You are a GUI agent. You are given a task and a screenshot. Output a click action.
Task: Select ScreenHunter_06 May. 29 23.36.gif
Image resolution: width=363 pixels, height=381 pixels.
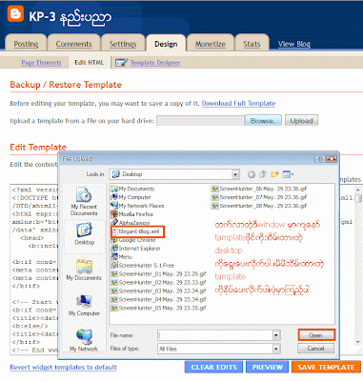(259, 189)
